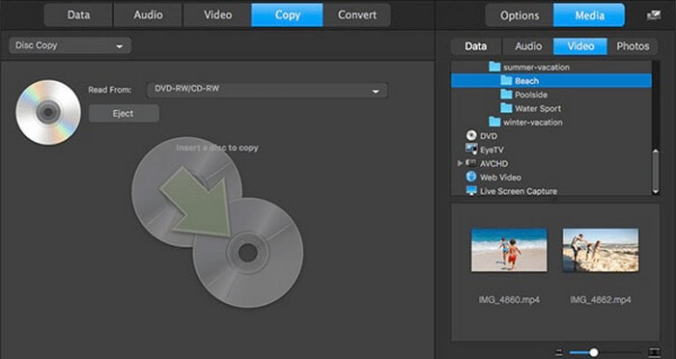
Task: Open the Read From DVD-RW/CD-RW dropdown
Action: (267, 91)
